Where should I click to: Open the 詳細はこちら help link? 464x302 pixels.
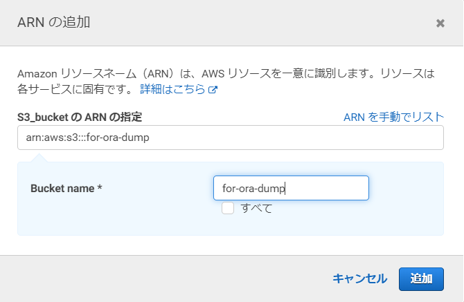point(172,89)
